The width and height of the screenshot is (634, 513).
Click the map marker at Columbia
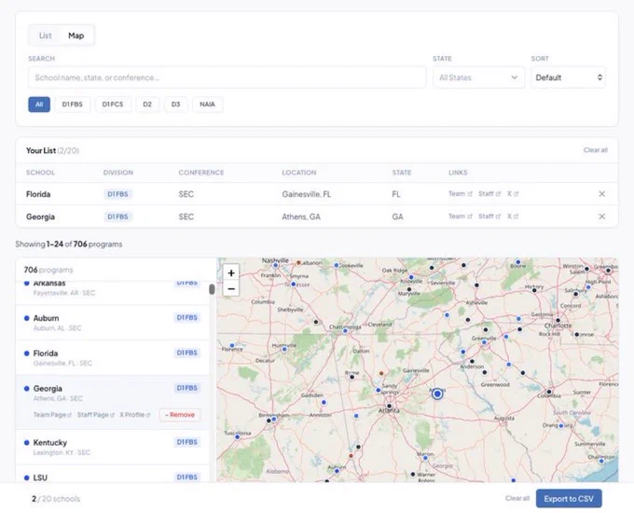coord(549,392)
